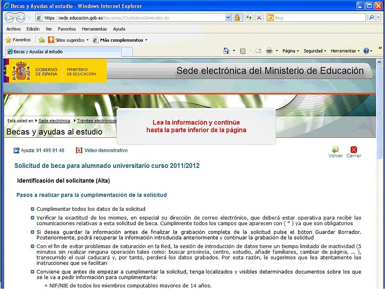Open the Más complementos dropdown
Viewport: 385px width, 289px height.
(120, 40)
